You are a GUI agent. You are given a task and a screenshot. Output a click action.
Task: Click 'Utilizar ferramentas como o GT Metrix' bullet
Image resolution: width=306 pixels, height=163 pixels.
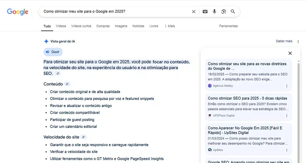click(x=107, y=159)
